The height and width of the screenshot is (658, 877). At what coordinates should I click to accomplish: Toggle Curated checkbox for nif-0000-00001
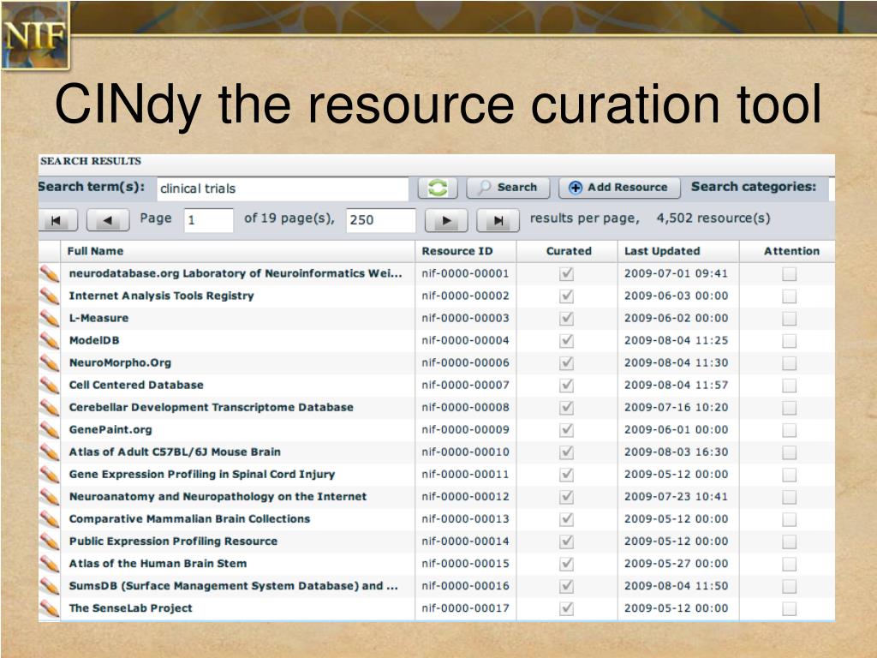[x=567, y=273]
